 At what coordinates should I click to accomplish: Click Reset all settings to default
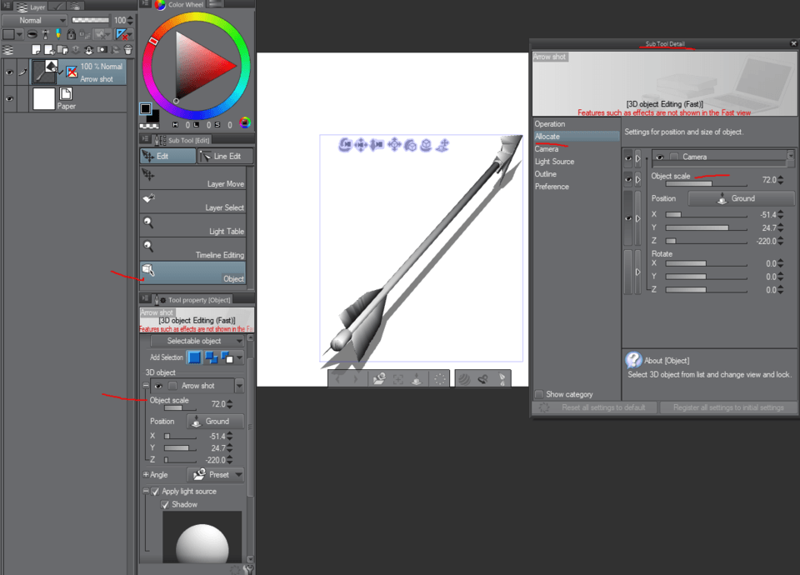click(x=594, y=407)
